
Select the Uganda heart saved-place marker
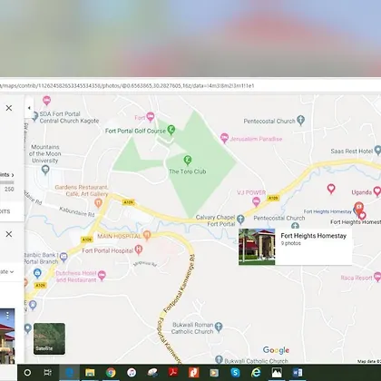point(377,191)
